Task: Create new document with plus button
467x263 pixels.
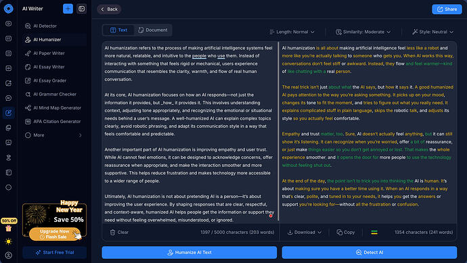Action: pos(68,9)
